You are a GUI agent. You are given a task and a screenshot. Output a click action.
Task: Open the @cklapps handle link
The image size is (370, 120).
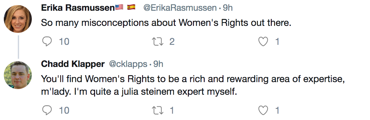(128, 64)
